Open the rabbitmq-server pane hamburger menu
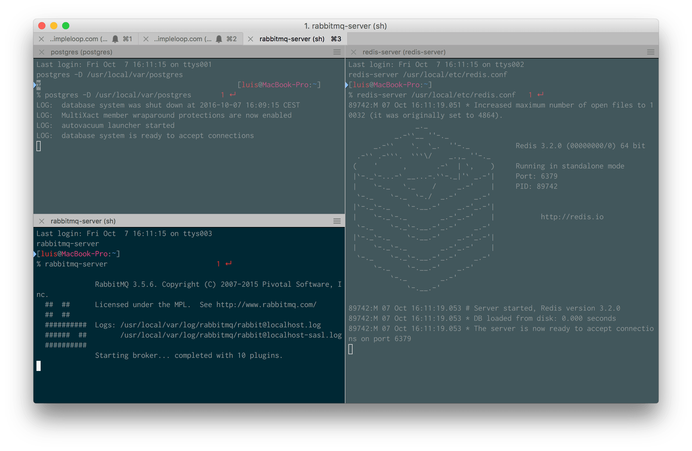The height and width of the screenshot is (451, 692). pyautogui.click(x=337, y=221)
